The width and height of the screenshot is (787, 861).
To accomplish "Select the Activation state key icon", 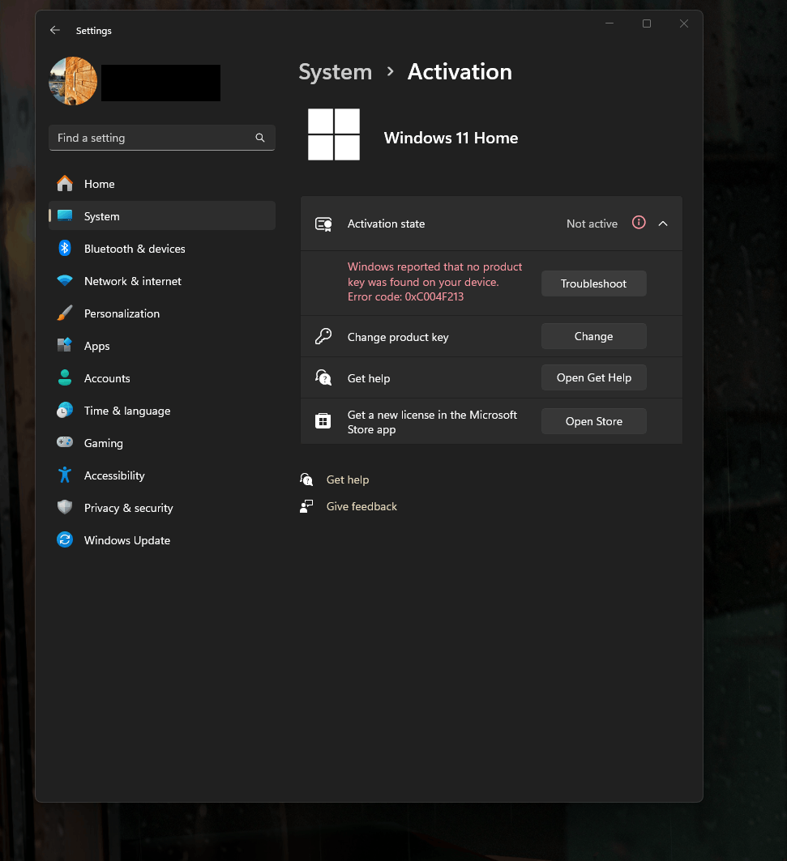I will tap(323, 224).
